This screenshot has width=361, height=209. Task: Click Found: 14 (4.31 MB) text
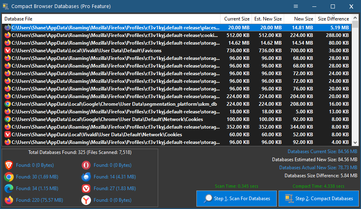[x=115, y=177]
